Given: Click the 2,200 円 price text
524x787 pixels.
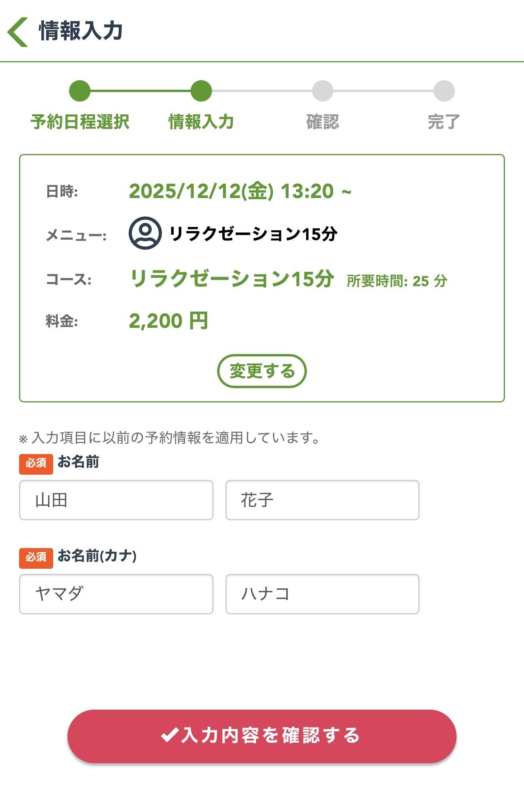Looking at the screenshot, I should click(x=168, y=321).
